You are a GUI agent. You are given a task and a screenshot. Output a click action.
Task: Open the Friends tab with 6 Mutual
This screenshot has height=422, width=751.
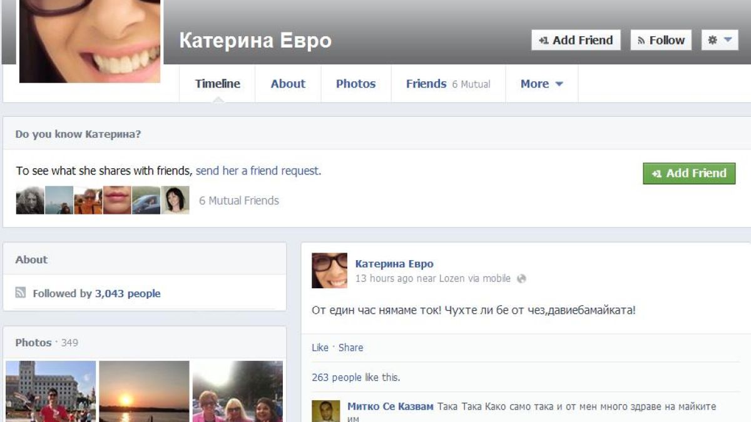click(448, 84)
